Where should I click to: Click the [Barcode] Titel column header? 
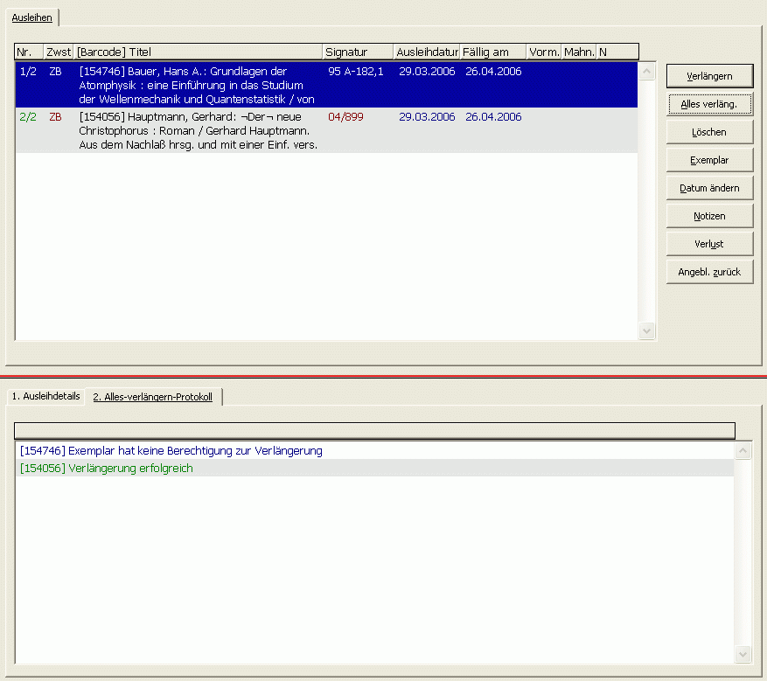199,52
